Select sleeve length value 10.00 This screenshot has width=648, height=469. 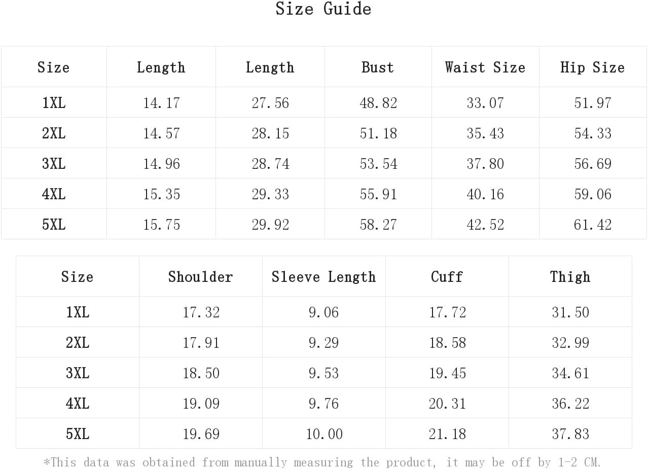click(x=324, y=434)
